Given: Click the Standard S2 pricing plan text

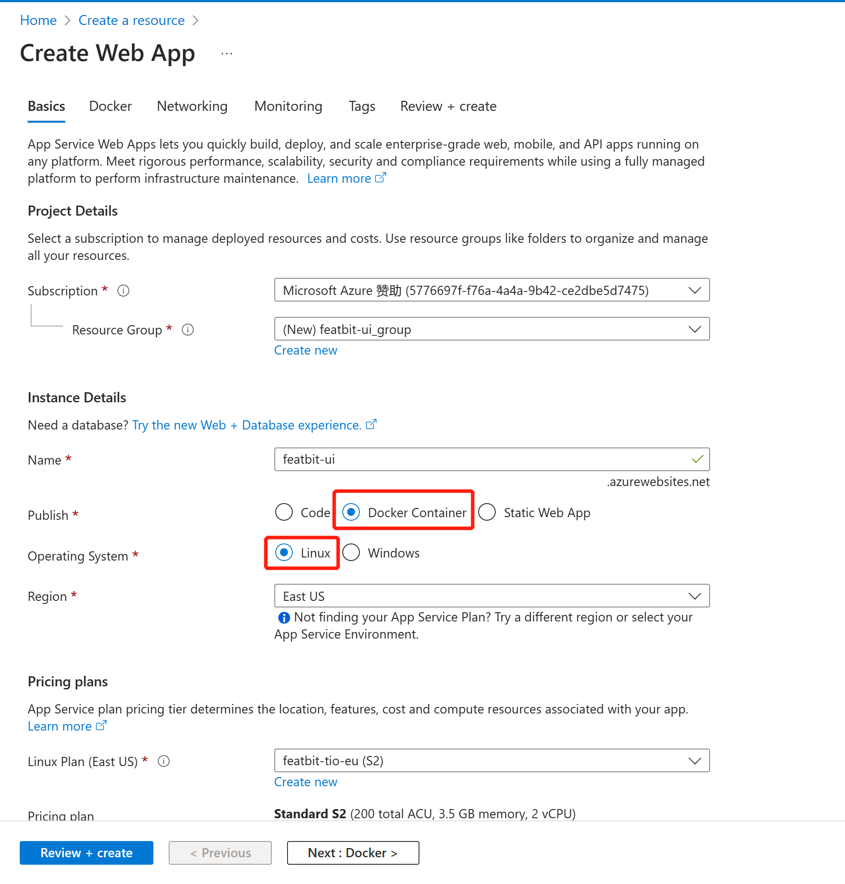Looking at the screenshot, I should (x=425, y=814).
